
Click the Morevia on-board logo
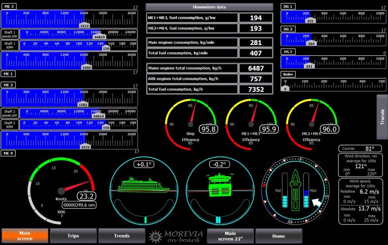pyautogui.click(x=177, y=236)
